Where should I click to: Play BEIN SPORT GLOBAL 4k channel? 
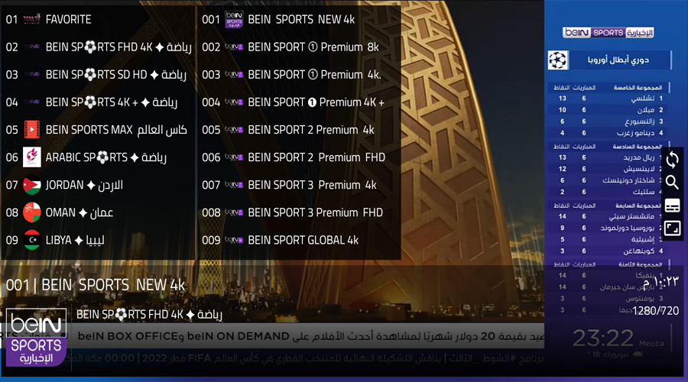point(299,240)
